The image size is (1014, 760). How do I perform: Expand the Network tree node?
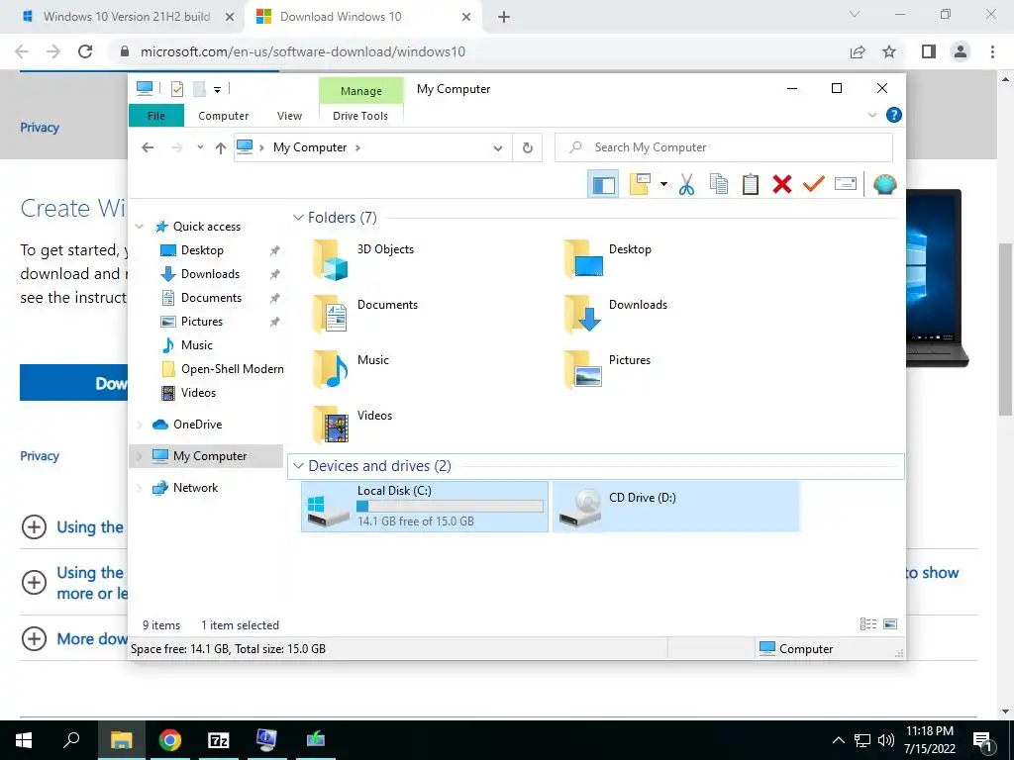(x=139, y=488)
